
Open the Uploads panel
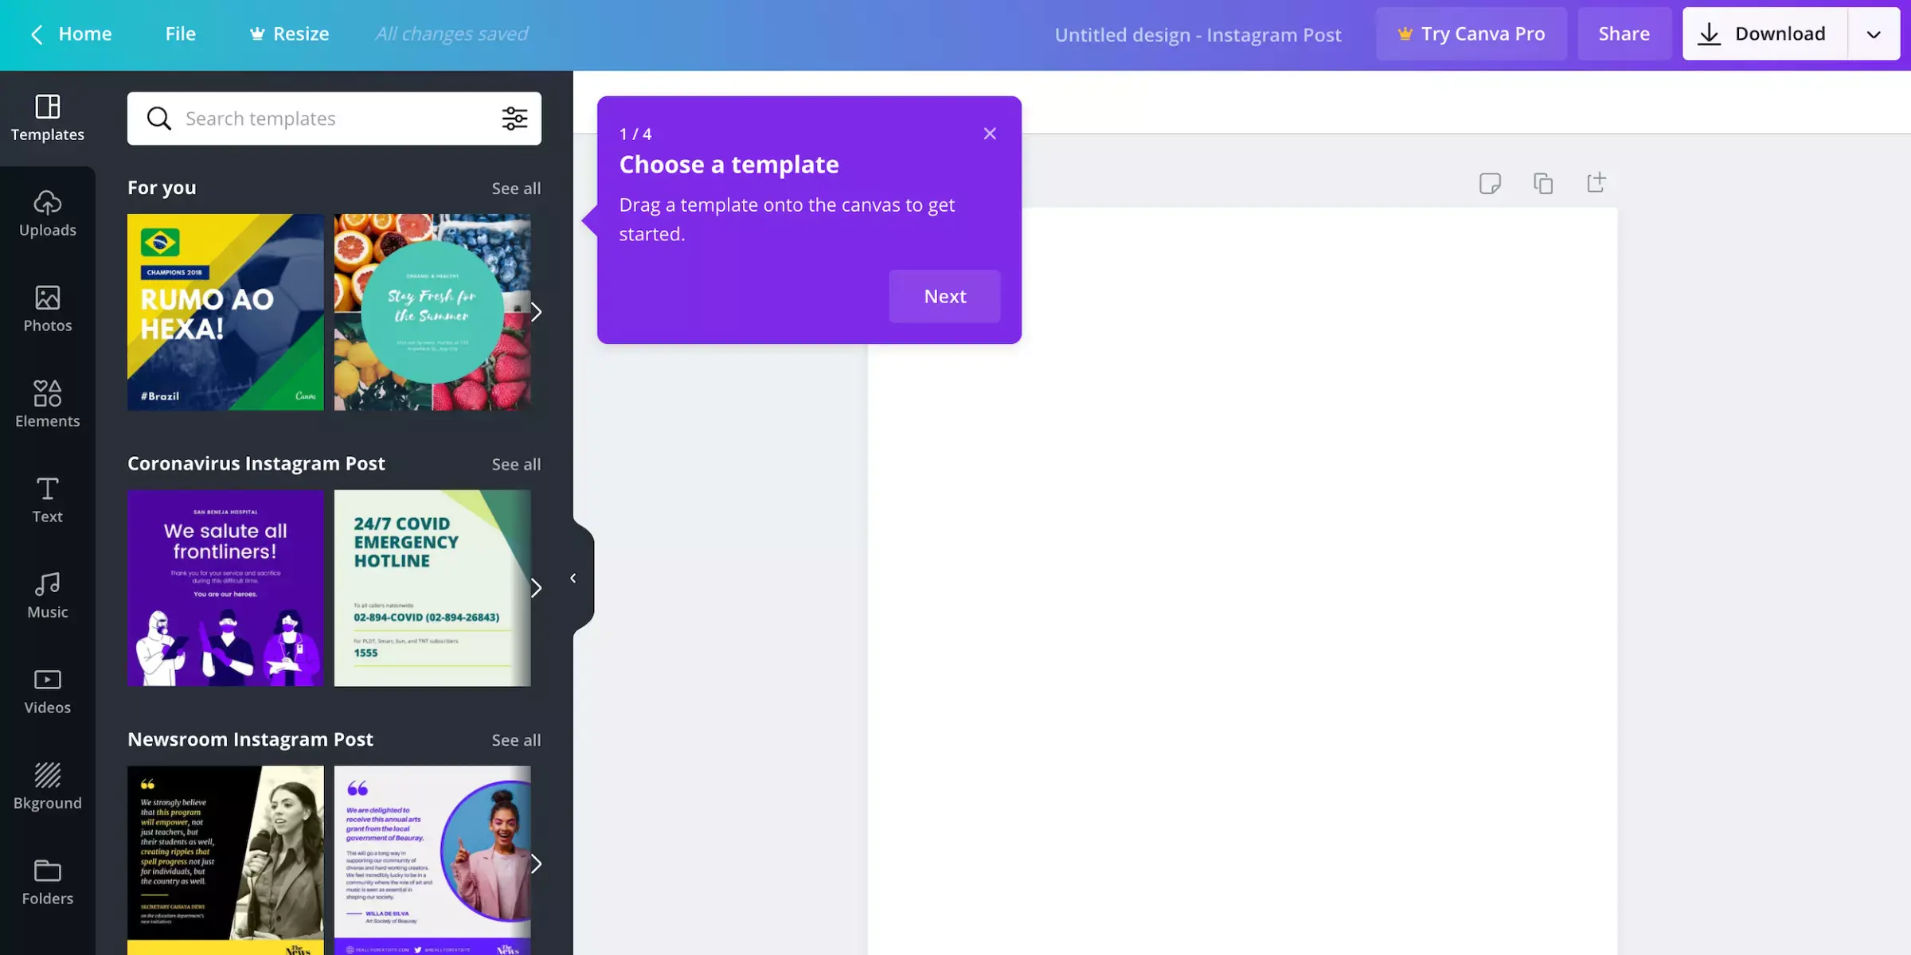click(x=48, y=212)
